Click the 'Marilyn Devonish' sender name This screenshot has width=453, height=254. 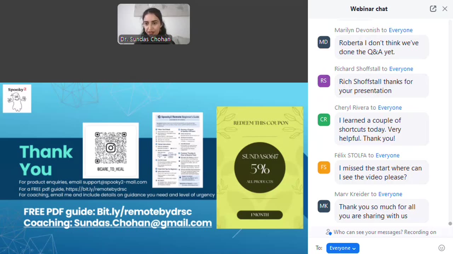pos(357,30)
